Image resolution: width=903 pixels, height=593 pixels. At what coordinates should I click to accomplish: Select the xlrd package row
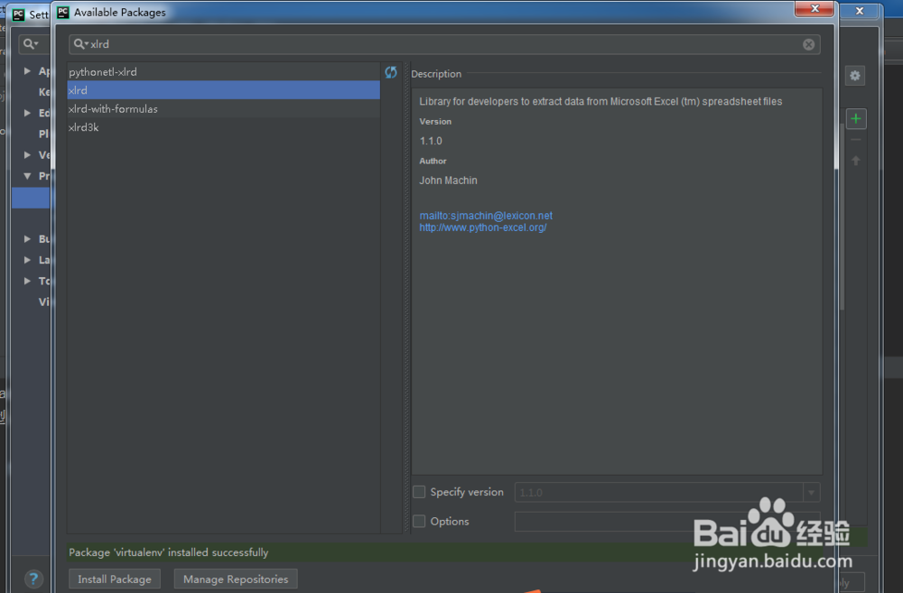[223, 90]
